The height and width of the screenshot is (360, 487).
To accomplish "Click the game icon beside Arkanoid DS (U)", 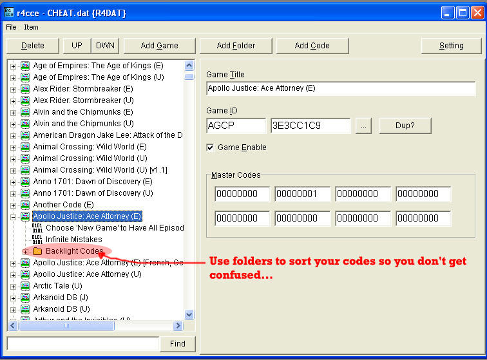I will [x=25, y=309].
